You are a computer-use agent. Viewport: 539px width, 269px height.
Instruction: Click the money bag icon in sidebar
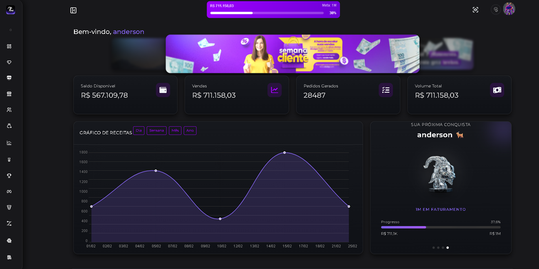pos(9,126)
